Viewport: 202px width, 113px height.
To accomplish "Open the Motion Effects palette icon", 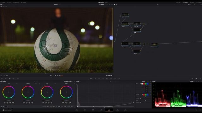I will pos(18,78).
